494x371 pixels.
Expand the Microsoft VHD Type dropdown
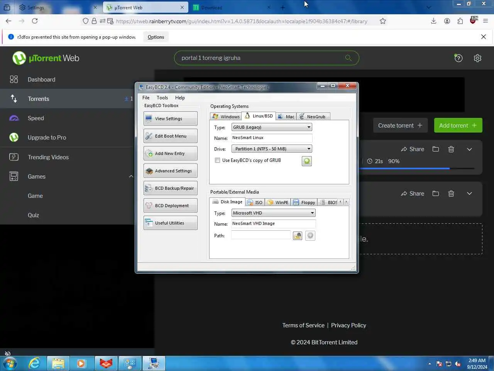(x=274, y=213)
